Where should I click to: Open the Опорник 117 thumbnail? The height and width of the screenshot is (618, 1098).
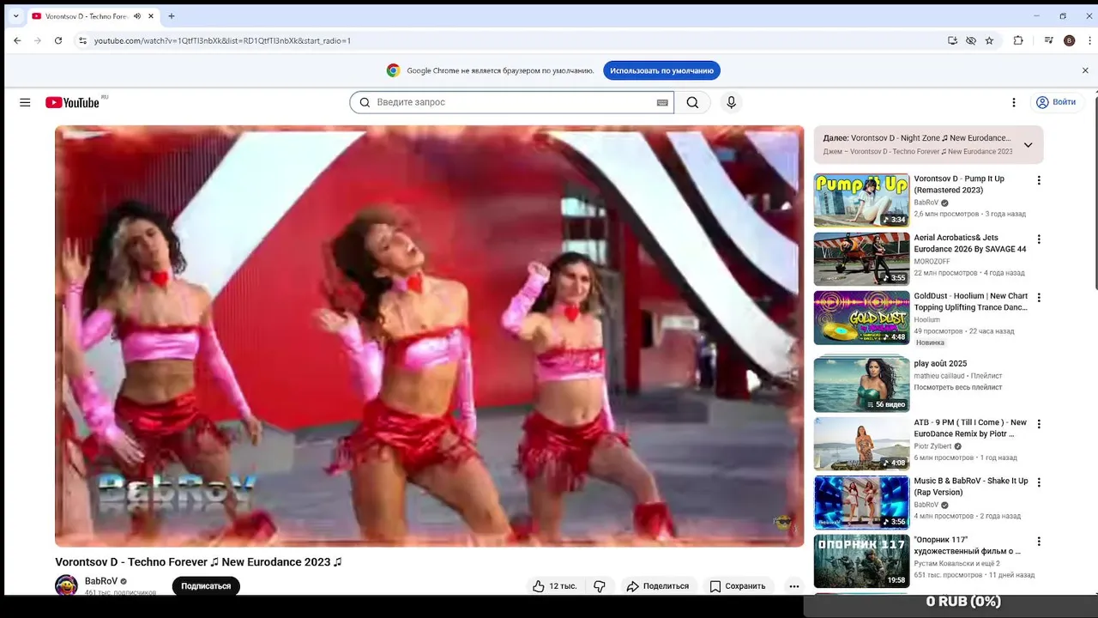pyautogui.click(x=861, y=561)
